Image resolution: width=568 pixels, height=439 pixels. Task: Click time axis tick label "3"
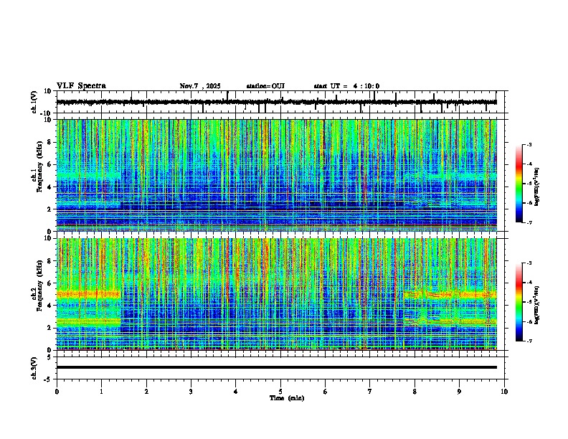click(191, 392)
